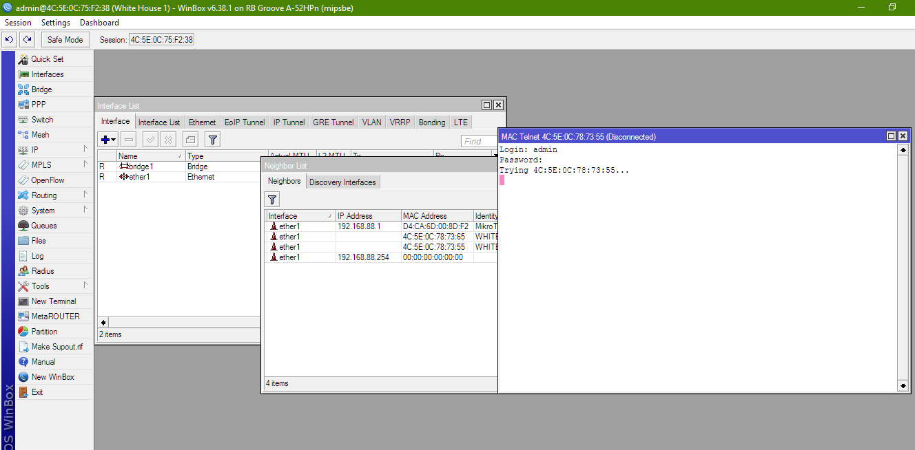This screenshot has width=915, height=450.
Task: Click Exit in sidebar
Action: coord(54,392)
